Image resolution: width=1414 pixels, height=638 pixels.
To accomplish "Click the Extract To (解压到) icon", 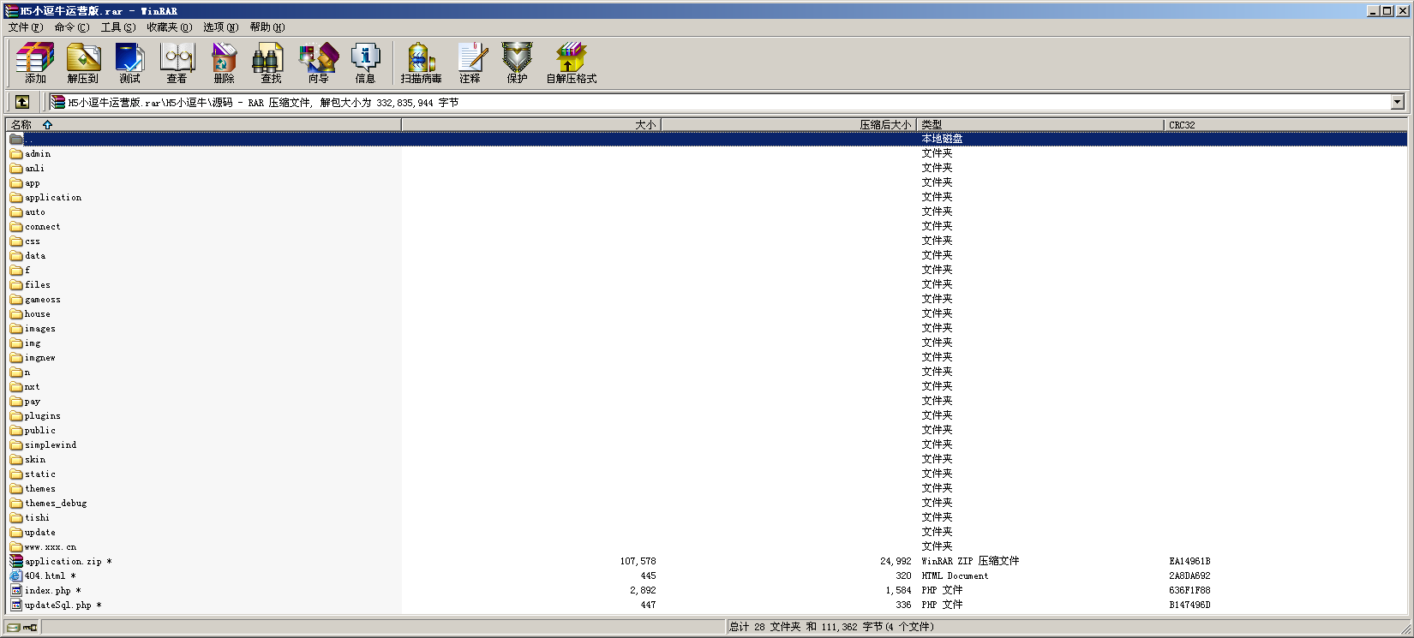I will (x=83, y=63).
